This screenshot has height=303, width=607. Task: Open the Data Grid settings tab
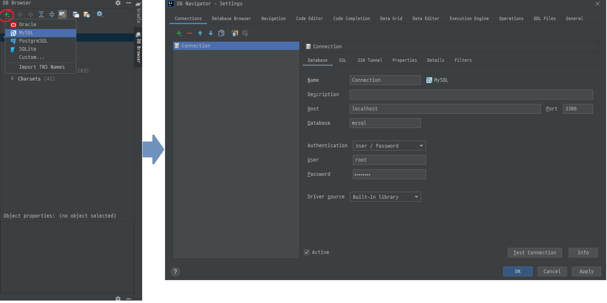click(x=391, y=18)
